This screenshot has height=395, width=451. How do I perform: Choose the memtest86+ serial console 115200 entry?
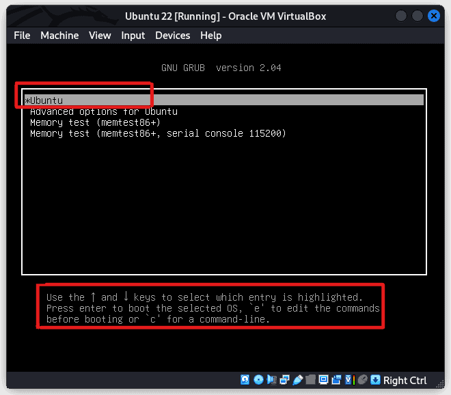click(x=158, y=133)
